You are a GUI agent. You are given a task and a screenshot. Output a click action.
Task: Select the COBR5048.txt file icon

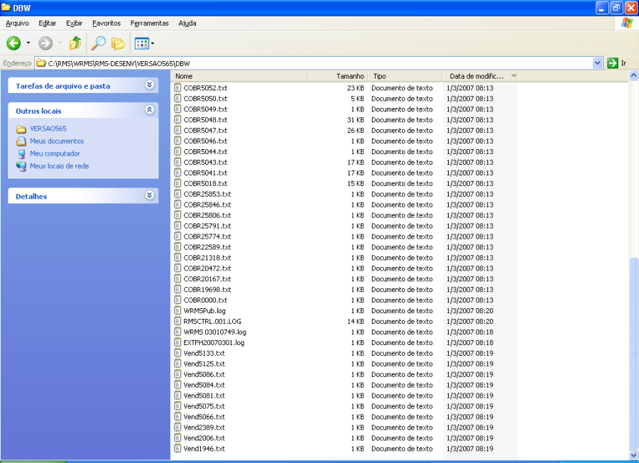(177, 119)
